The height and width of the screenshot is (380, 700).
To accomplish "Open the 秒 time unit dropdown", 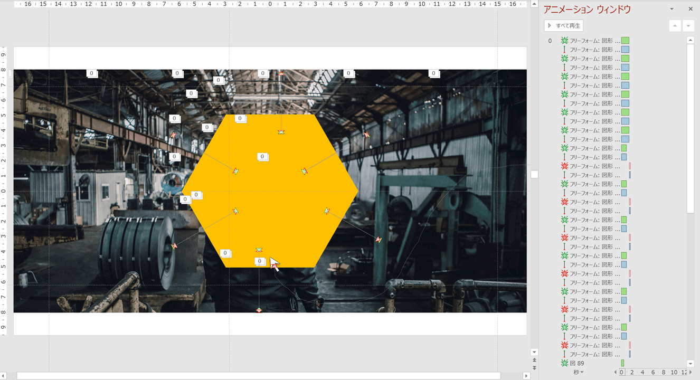I will click(x=579, y=372).
